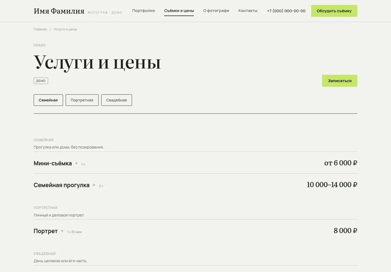Expand the Семейная прогулка plus icon
This screenshot has height=272, width=391.
pos(94,185)
